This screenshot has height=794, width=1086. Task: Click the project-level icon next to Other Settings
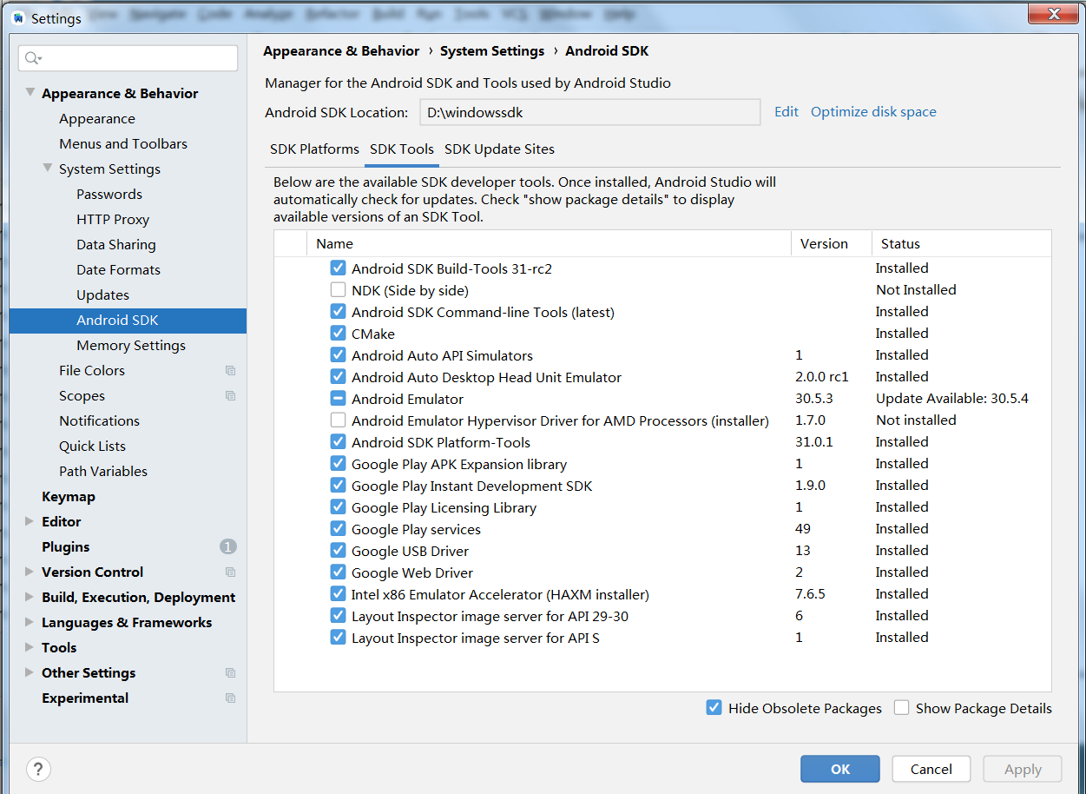[x=230, y=673]
